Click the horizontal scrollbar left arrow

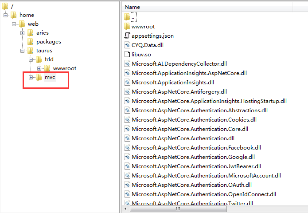[x=126, y=209]
